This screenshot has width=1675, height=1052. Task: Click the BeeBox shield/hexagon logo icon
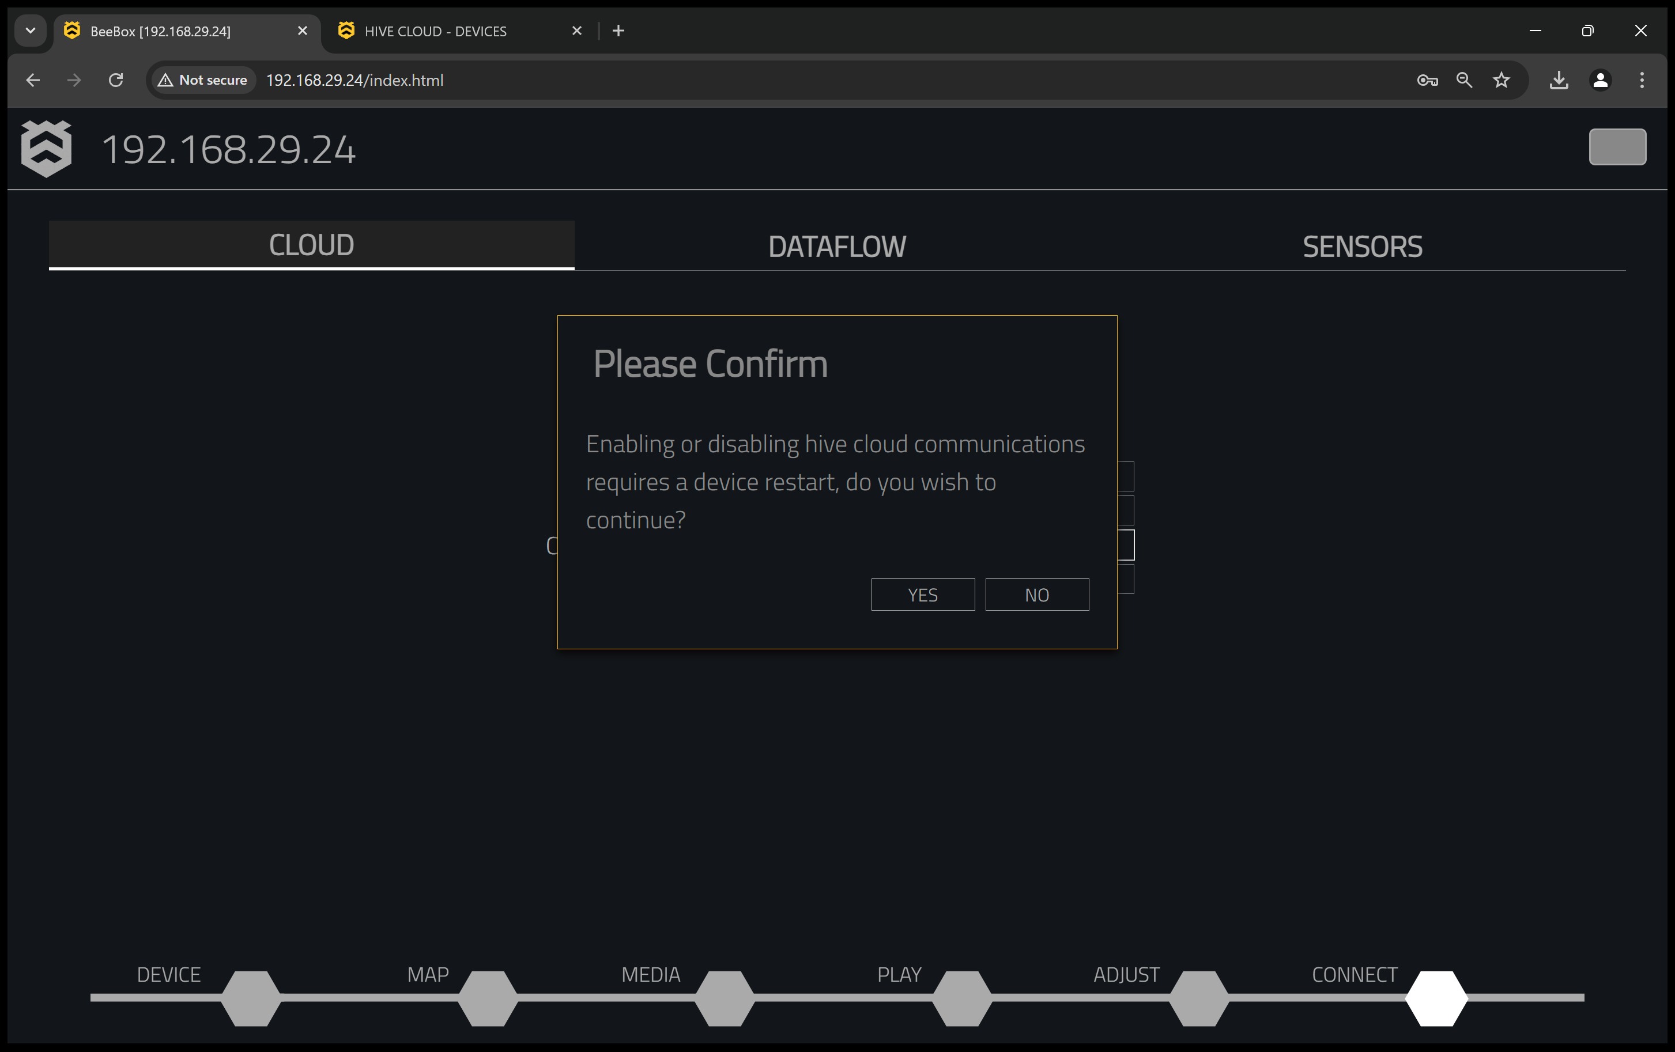[x=46, y=149]
